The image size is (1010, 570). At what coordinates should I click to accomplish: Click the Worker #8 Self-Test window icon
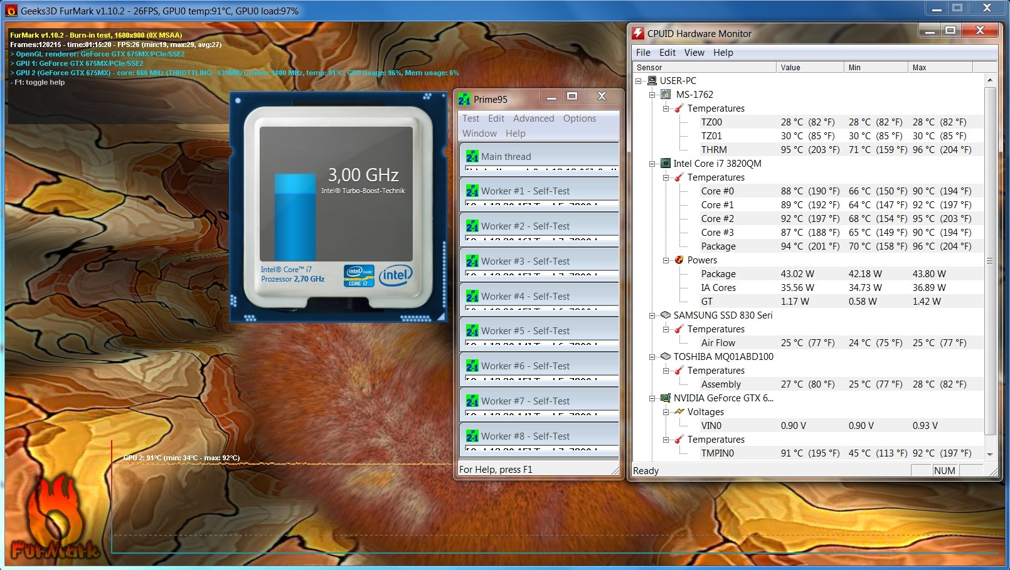tap(472, 436)
